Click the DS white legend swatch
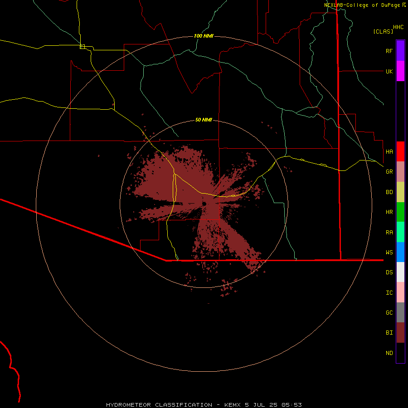The image size is (408, 408). (400, 272)
